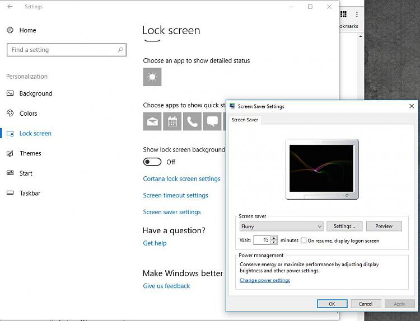Open the browser three-dot menu
This screenshot has height=321, width=420.
point(357,14)
